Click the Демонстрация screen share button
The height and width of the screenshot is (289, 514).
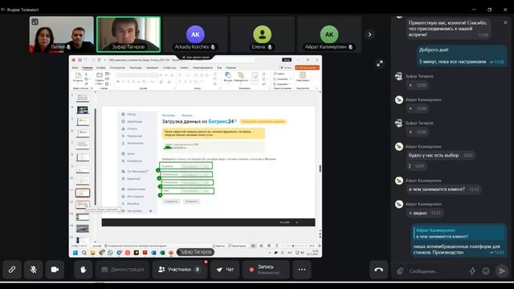point(123,270)
